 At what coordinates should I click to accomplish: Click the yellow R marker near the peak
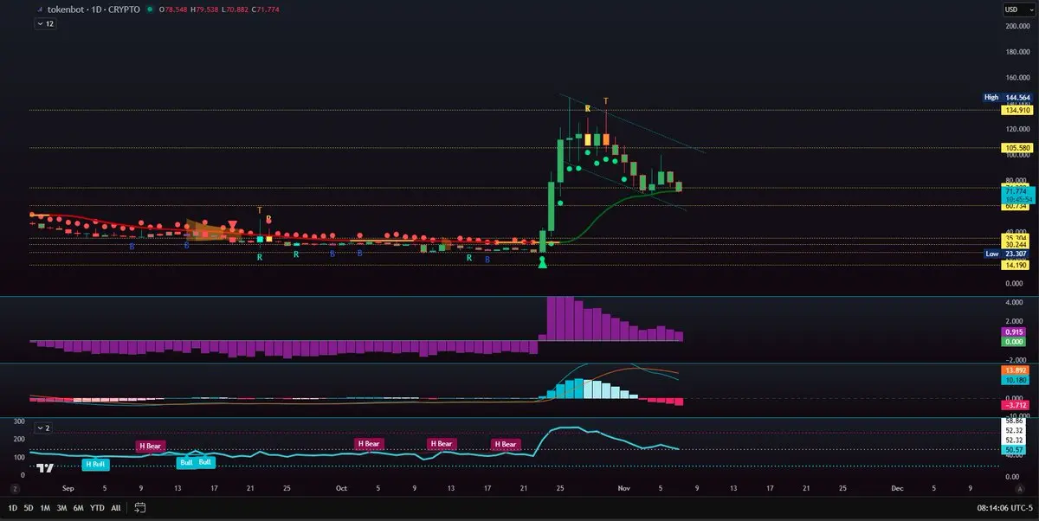(587, 108)
